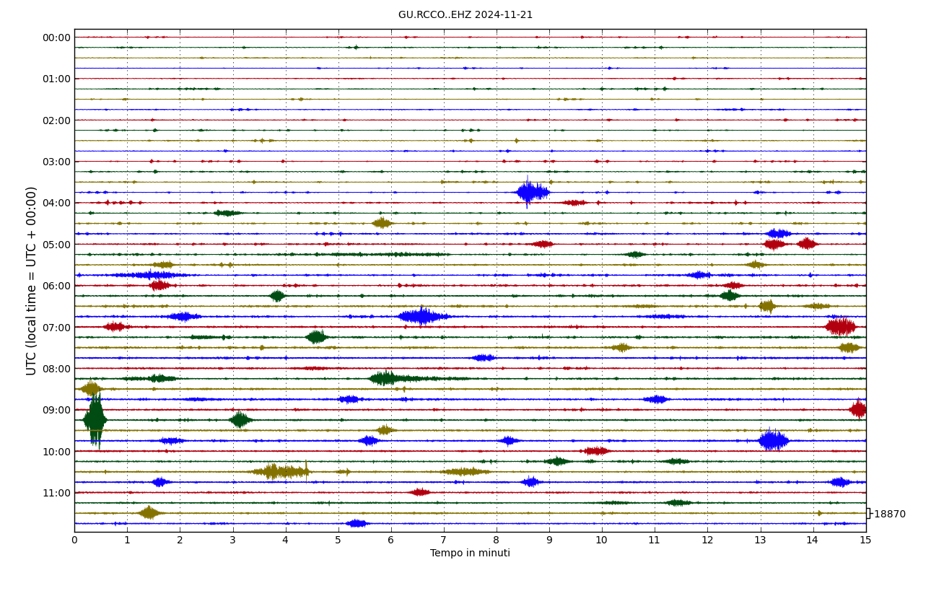Select minute tick label 8 on x-axis
The image size is (931, 591).
pyautogui.click(x=497, y=540)
